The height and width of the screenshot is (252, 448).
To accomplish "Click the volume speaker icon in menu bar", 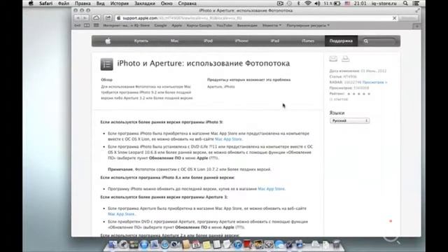I will coord(317,3).
